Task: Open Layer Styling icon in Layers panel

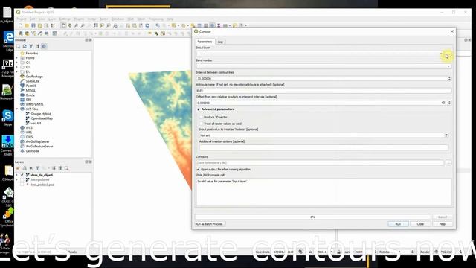Action: [x=18, y=168]
